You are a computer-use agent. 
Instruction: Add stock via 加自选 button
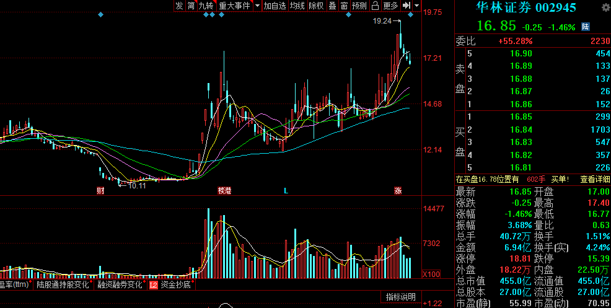tap(275, 6)
